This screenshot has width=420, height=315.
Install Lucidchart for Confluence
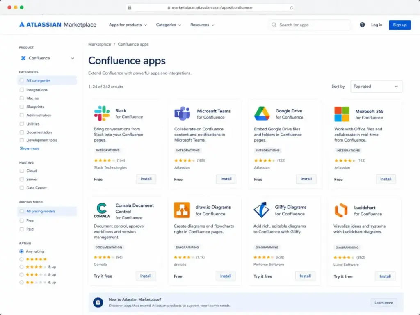pyautogui.click(x=385, y=276)
